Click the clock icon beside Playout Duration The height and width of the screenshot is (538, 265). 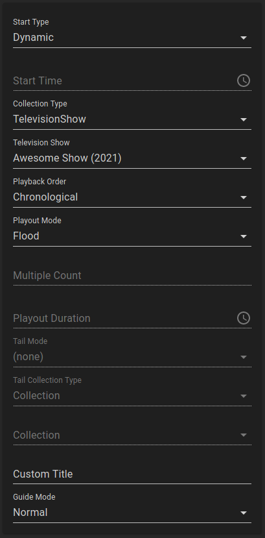point(244,318)
